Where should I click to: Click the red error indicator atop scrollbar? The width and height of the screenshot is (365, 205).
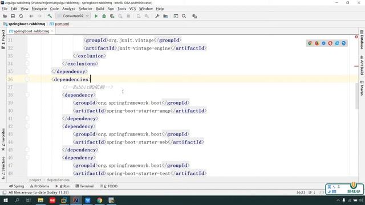click(356, 36)
